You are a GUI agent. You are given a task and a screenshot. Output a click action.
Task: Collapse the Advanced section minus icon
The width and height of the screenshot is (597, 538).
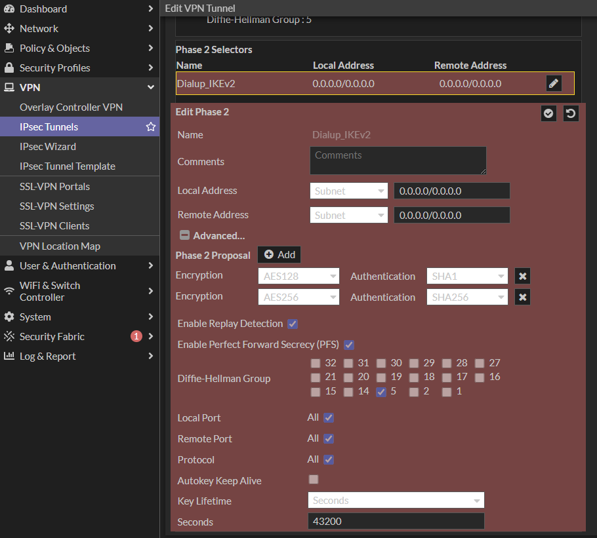pos(184,235)
